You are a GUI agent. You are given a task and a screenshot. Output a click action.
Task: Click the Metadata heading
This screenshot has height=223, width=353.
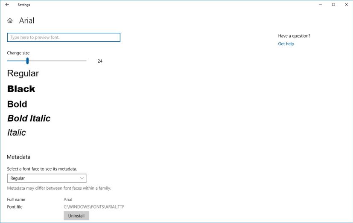point(18,156)
